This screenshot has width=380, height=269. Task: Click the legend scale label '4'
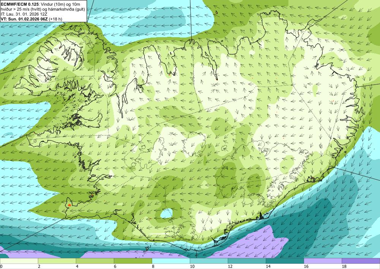click(77, 266)
